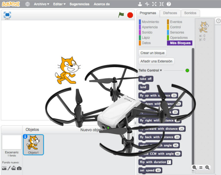
Task: Click Crear un bloque button
Action: pyautogui.click(x=153, y=53)
